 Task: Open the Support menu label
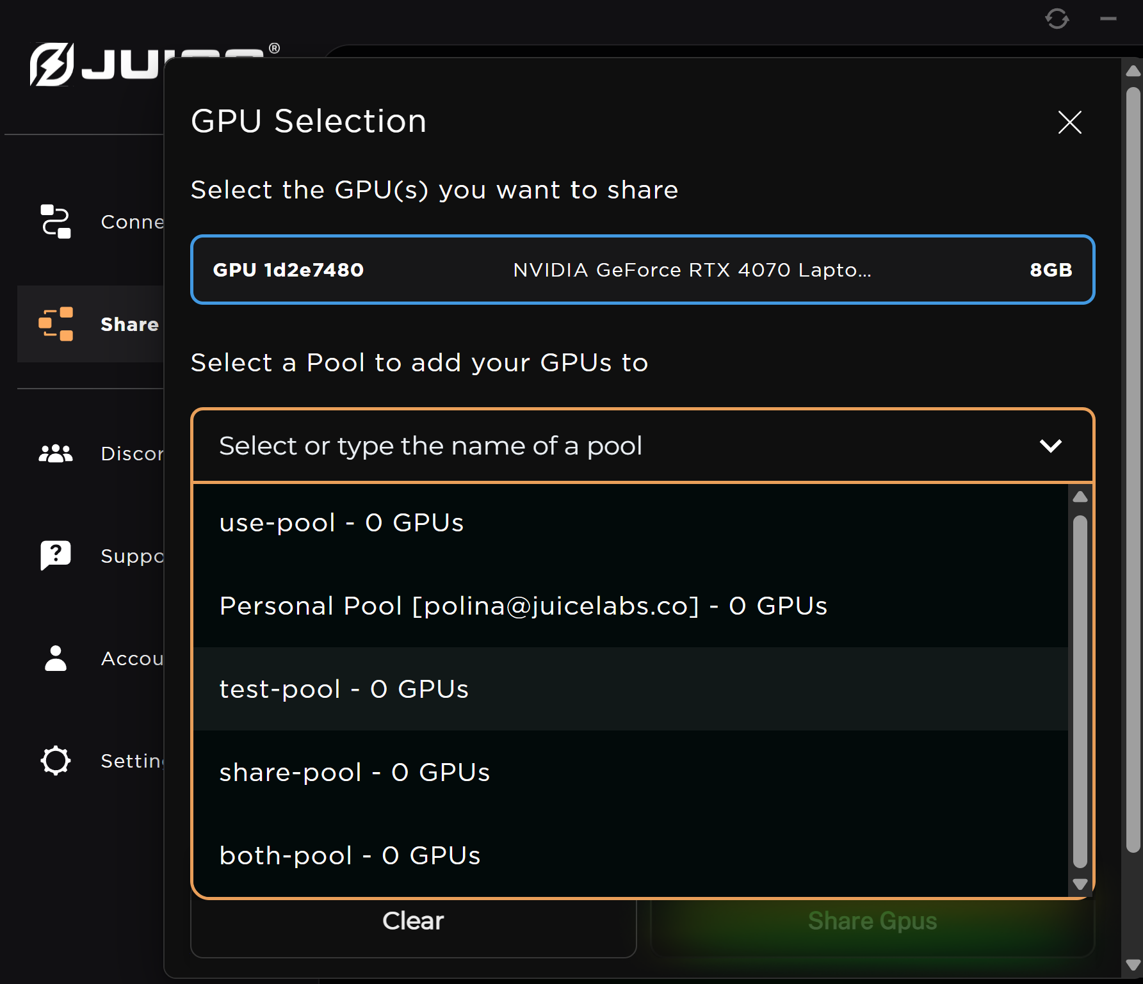coord(133,556)
